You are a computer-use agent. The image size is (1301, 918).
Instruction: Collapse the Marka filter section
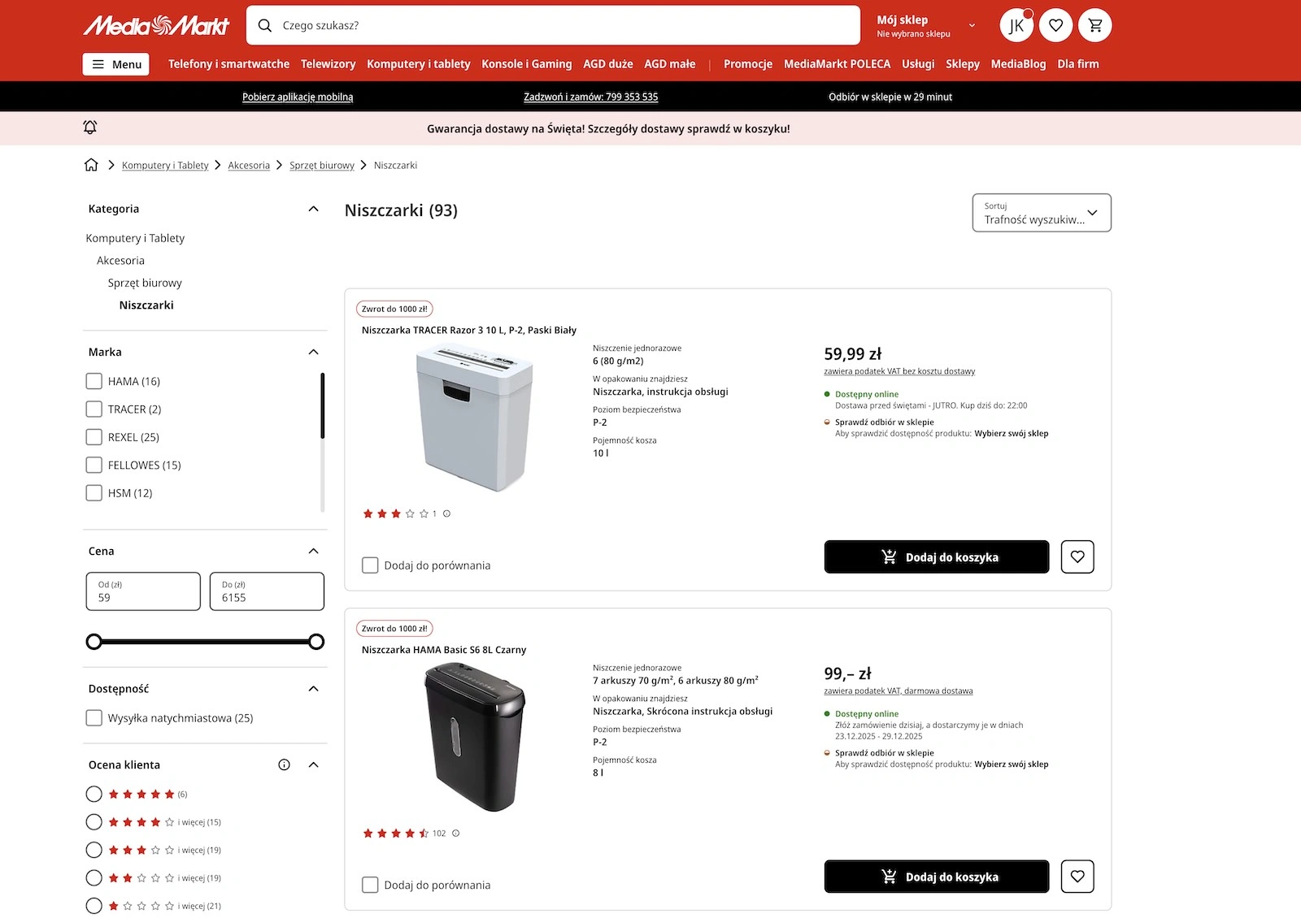314,352
